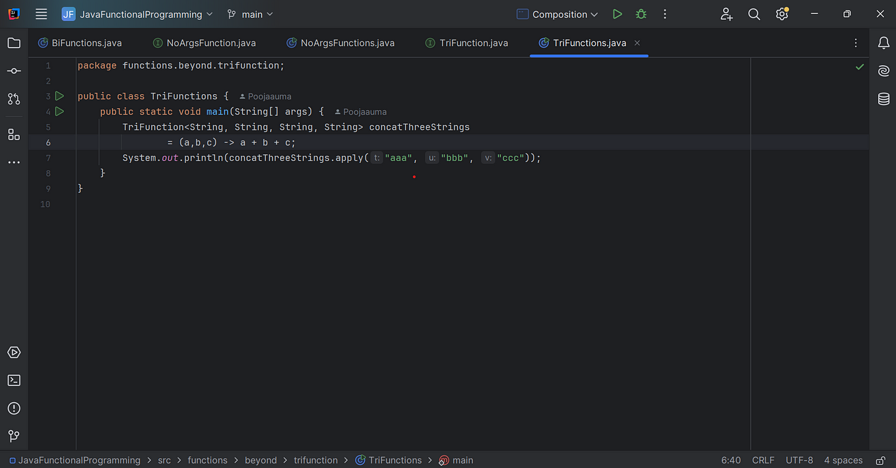The image size is (896, 468).
Task: Click "package" keyword on line 1
Action: tap(97, 66)
